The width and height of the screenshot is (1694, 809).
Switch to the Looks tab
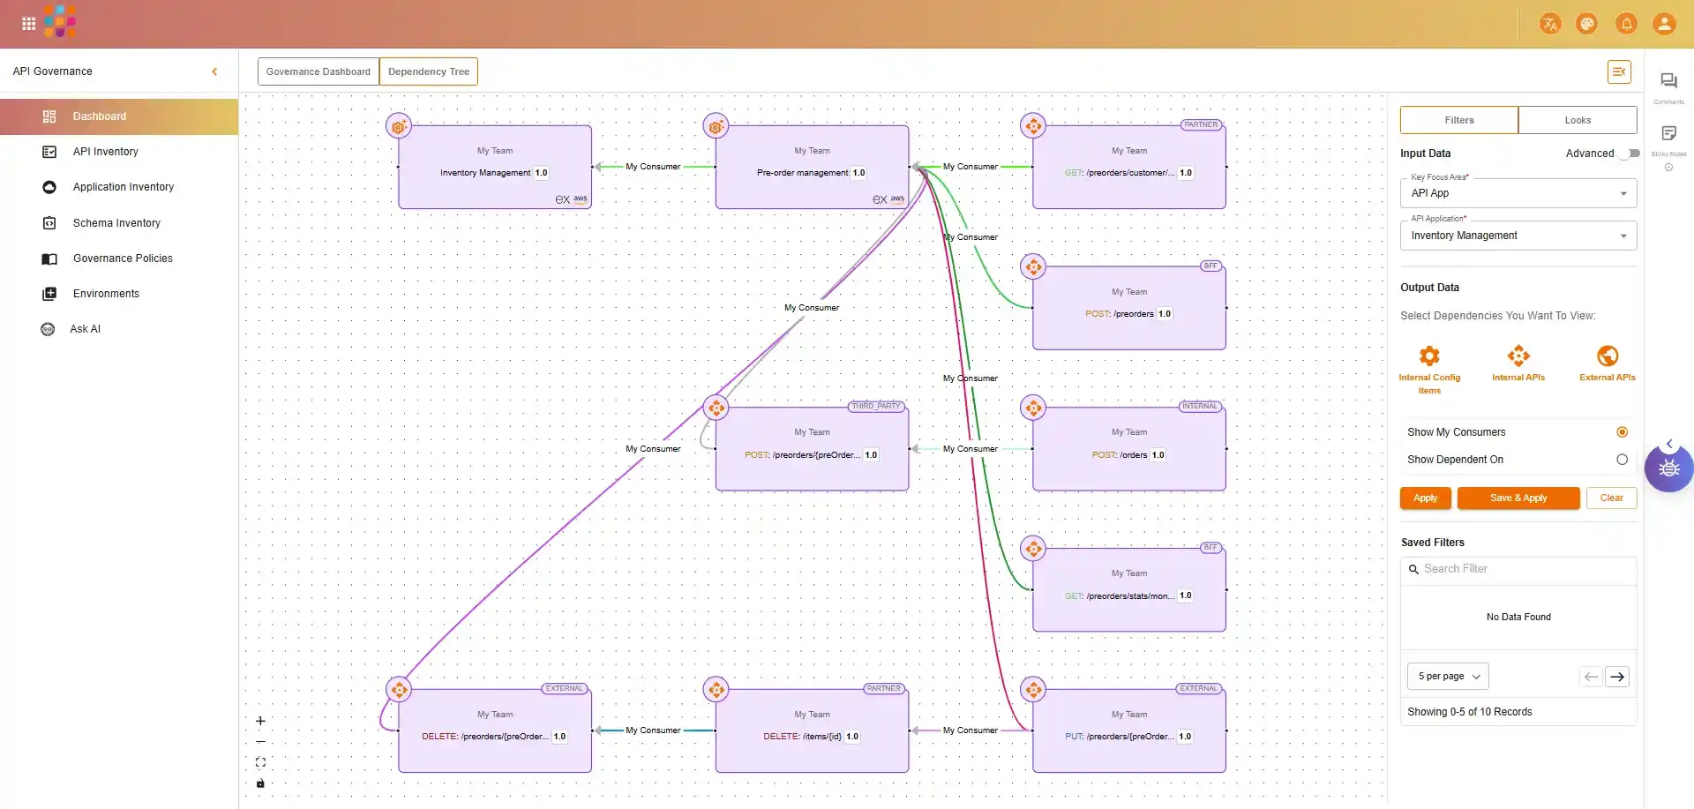(1578, 120)
